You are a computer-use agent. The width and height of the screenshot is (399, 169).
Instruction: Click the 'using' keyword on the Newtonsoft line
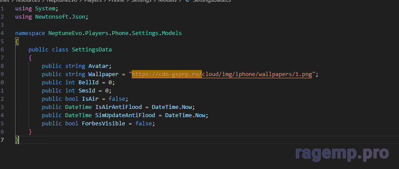[23, 17]
